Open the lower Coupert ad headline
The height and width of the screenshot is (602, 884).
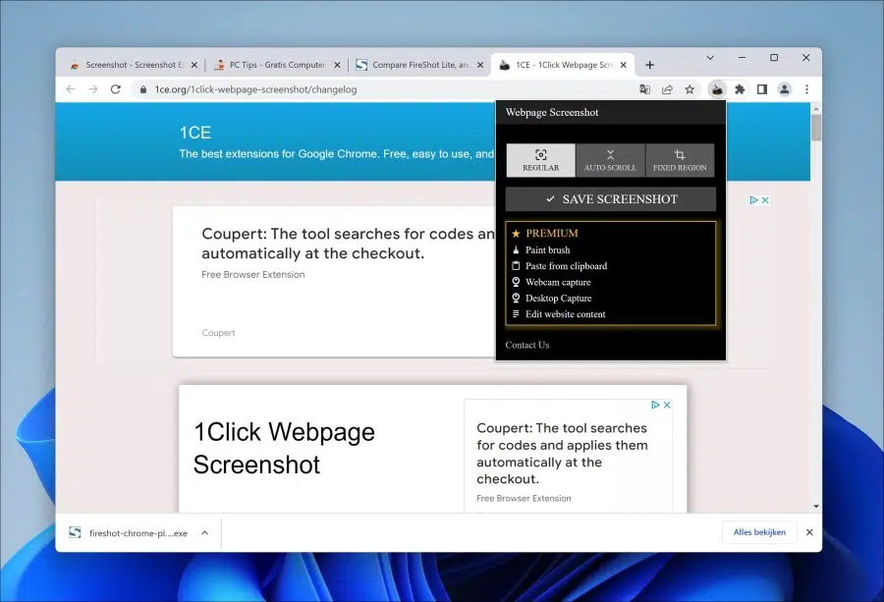(x=562, y=453)
